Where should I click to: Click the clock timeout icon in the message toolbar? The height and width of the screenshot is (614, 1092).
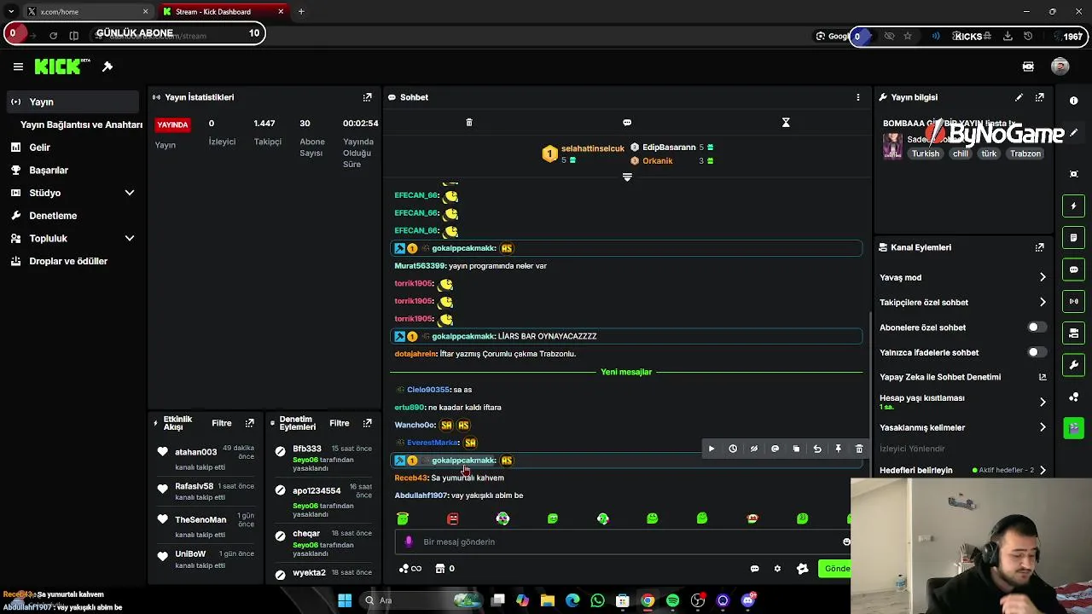click(733, 449)
